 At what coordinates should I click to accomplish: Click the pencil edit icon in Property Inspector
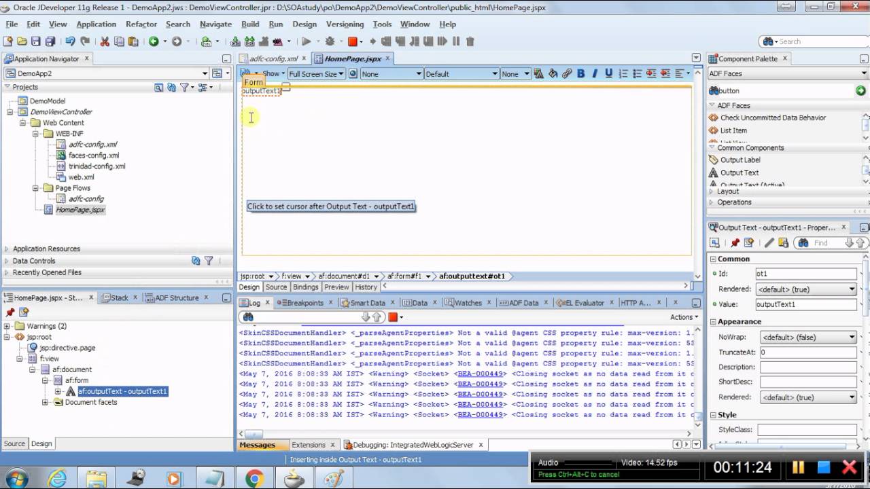click(x=769, y=242)
